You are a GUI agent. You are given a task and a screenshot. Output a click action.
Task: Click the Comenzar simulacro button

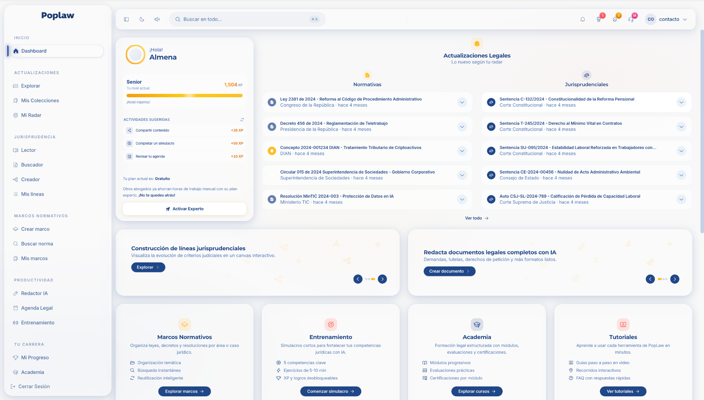(x=331, y=391)
